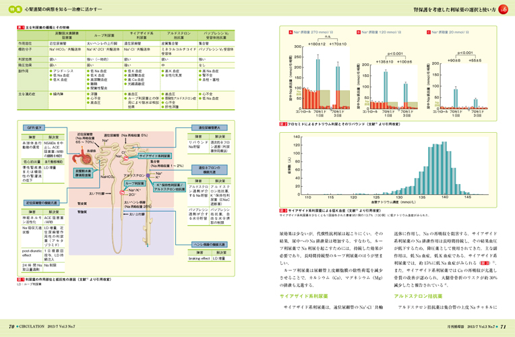Click the '+180±12' value in chart A
The width and height of the screenshot is (515, 337).
[x=317, y=44]
